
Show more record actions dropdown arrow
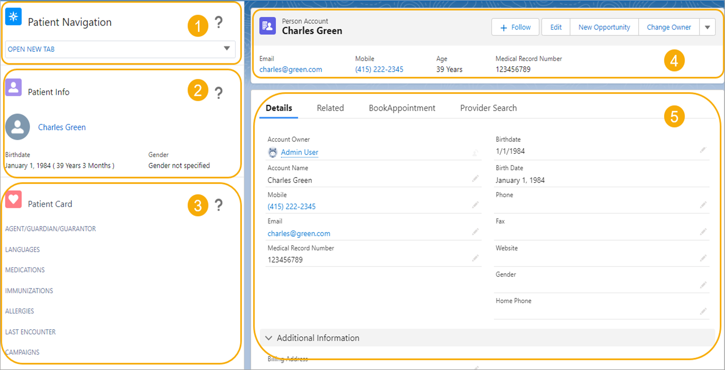coord(707,27)
